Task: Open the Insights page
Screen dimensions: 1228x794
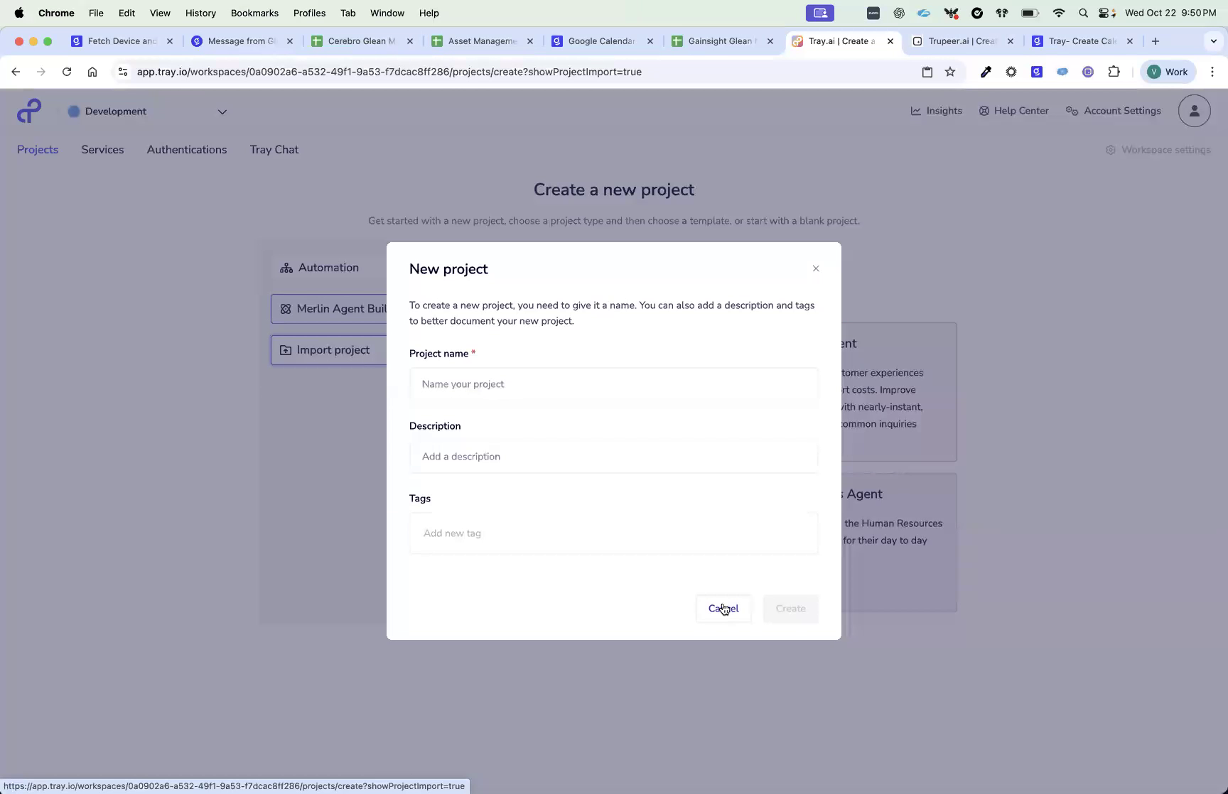Action: point(936,111)
